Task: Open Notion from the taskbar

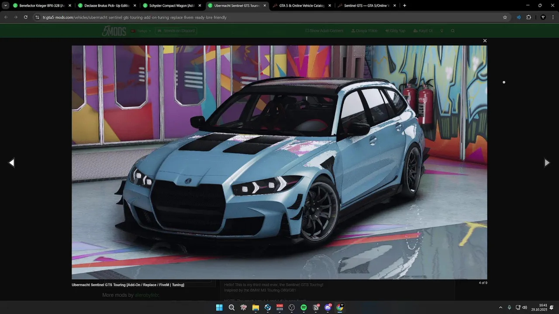Action: click(x=316, y=307)
